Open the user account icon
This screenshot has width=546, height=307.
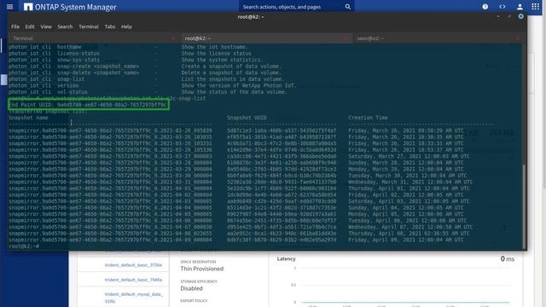[520, 7]
